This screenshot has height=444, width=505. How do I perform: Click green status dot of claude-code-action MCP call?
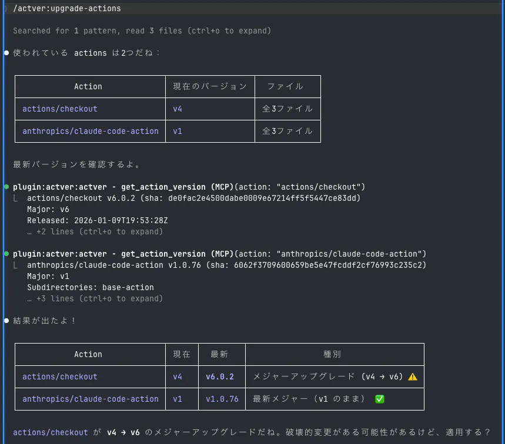[x=6, y=254]
